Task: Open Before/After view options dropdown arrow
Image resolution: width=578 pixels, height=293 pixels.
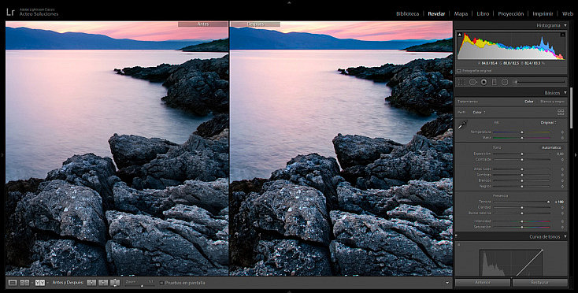Action: (47, 283)
